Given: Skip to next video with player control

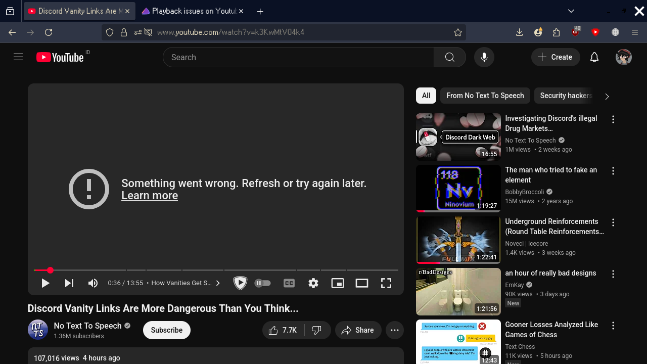Looking at the screenshot, I should [69, 283].
